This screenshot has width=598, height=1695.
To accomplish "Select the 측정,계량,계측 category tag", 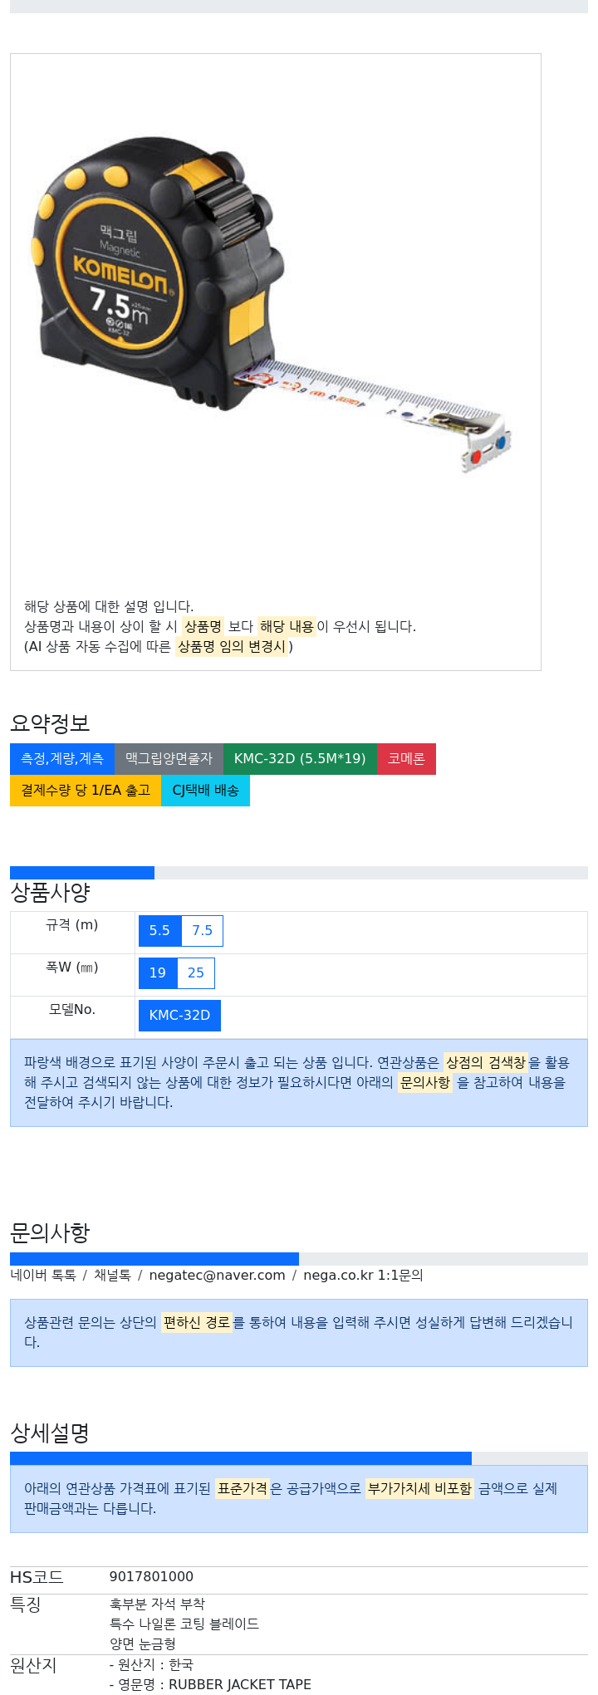I will 62,759.
